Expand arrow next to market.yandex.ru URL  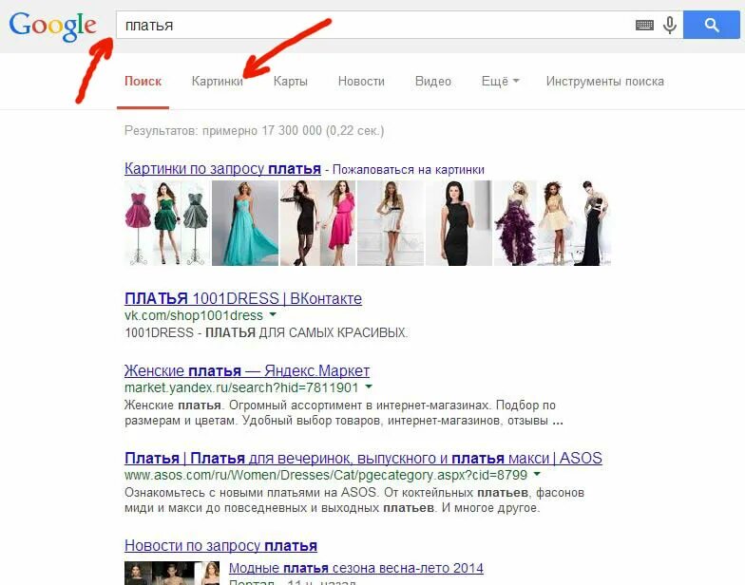point(369,387)
